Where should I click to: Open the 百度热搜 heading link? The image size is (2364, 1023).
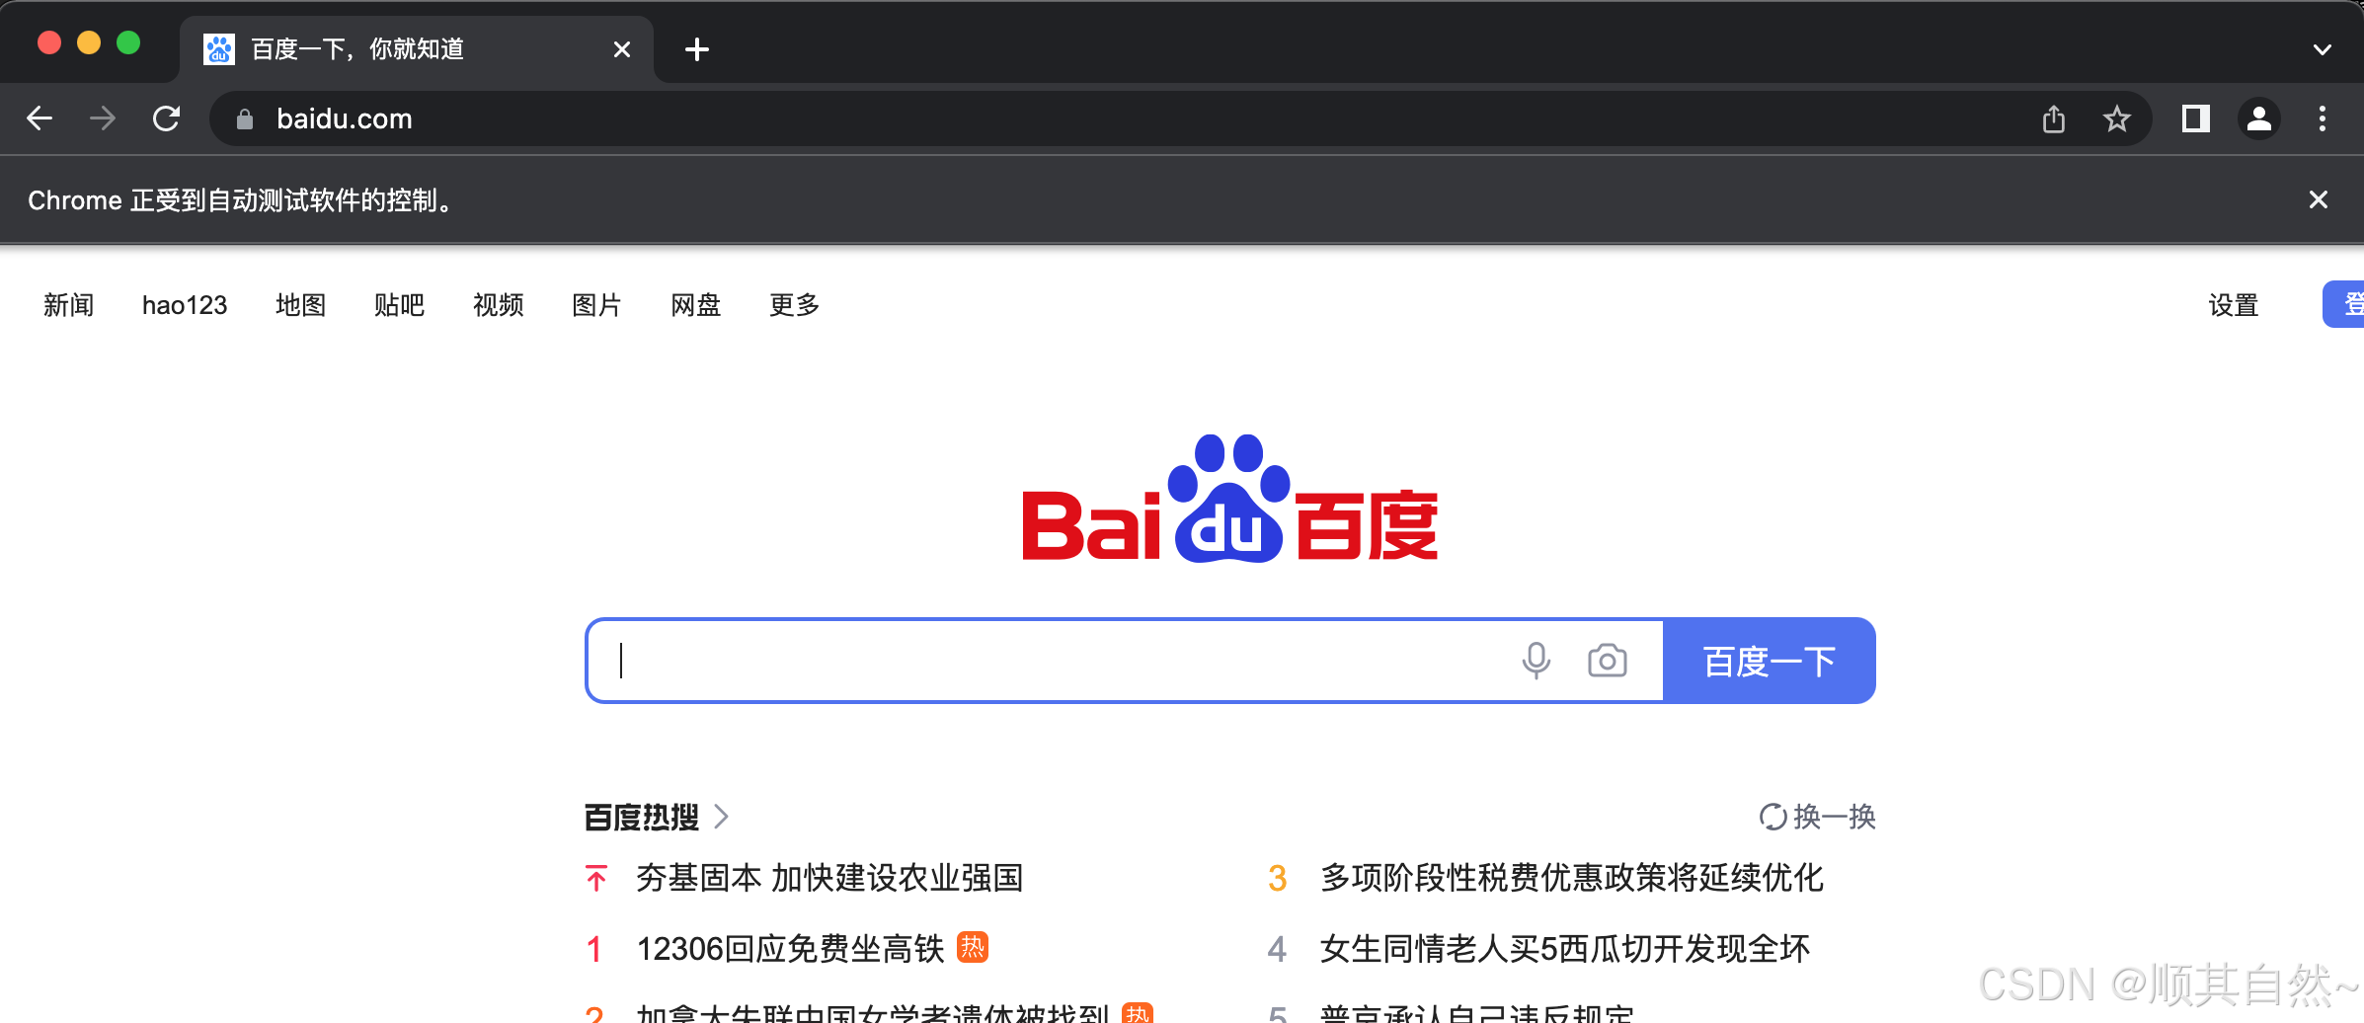[x=642, y=817]
